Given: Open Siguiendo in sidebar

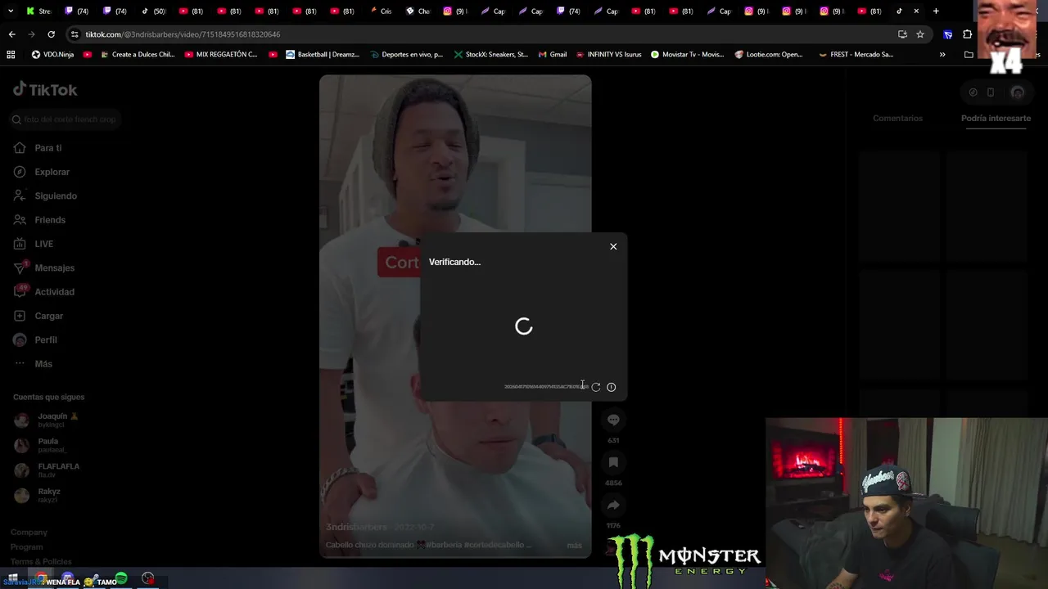Looking at the screenshot, I should click(x=45, y=196).
